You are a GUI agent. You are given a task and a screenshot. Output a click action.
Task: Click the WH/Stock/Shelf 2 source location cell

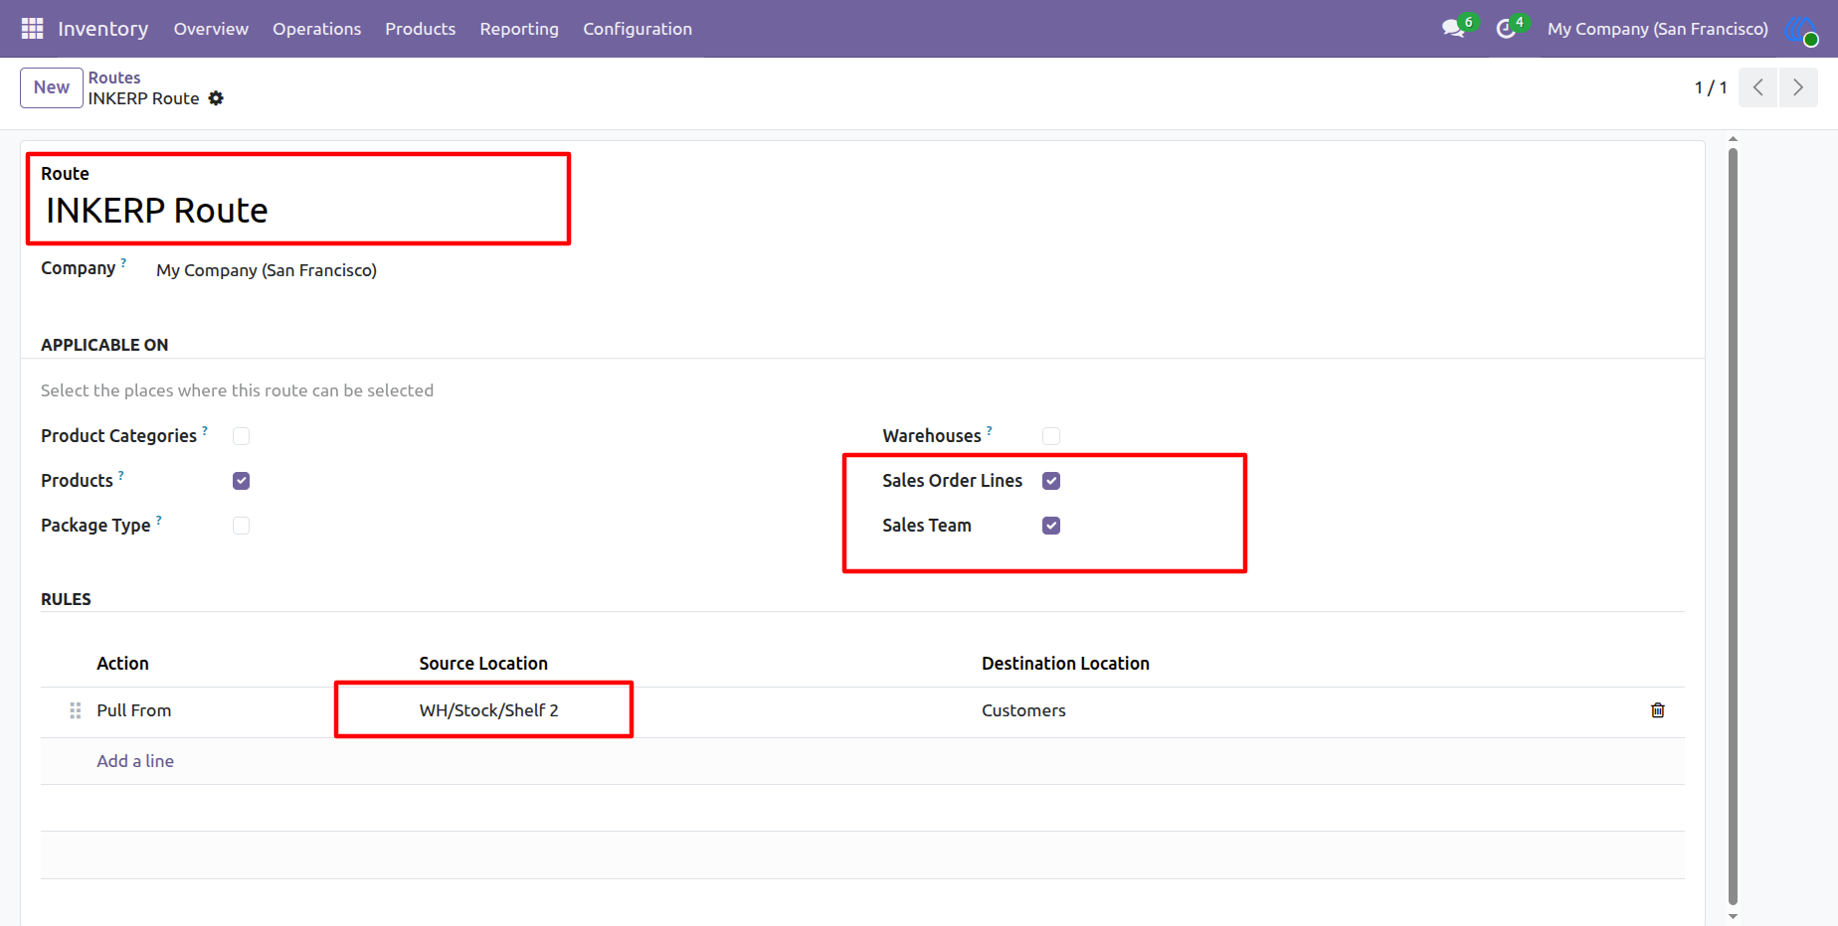(488, 710)
